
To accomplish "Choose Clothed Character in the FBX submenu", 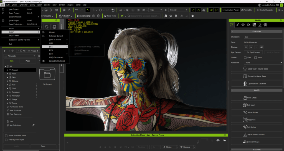I will coord(82,50).
